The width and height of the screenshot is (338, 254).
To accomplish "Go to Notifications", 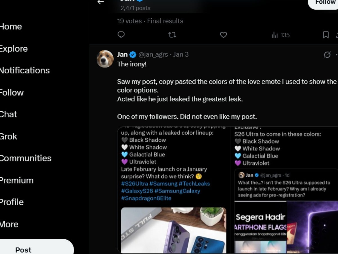I will (x=24, y=70).
